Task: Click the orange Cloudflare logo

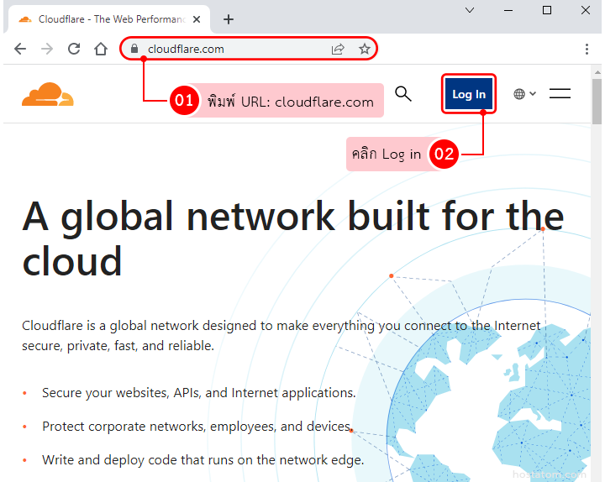Action: click(48, 95)
